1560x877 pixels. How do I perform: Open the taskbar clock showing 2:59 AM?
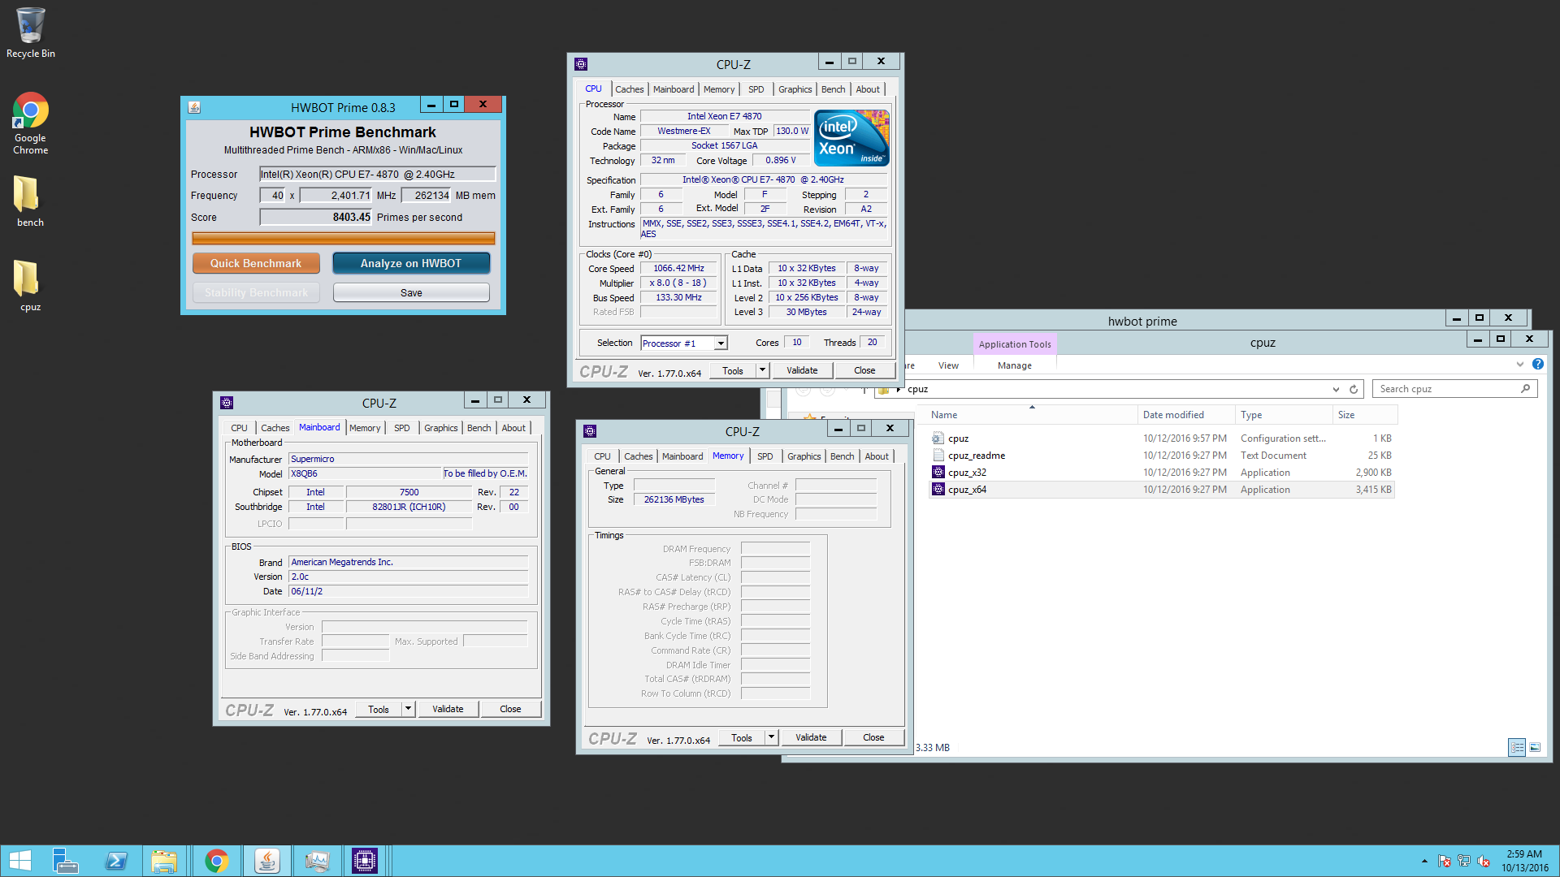tap(1524, 861)
